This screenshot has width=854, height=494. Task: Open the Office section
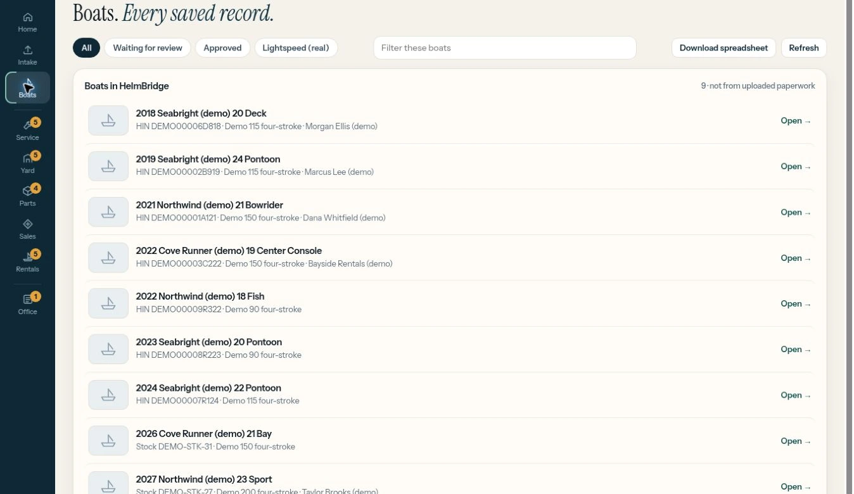[x=27, y=304]
